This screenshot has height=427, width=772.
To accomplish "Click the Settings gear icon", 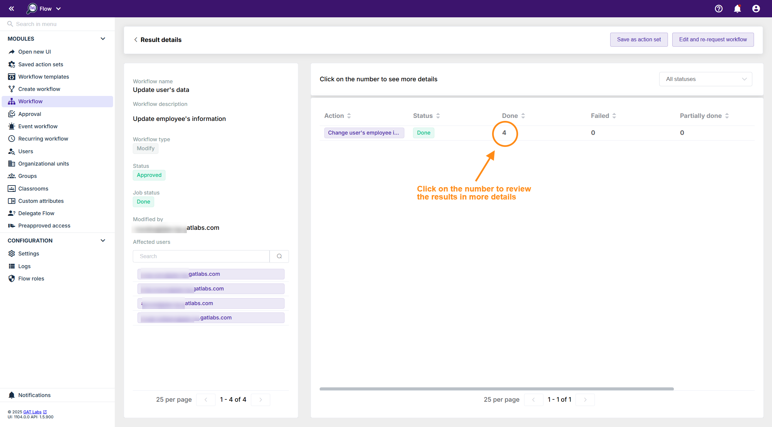I will (12, 253).
